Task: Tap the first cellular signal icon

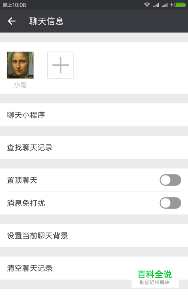Action: click(x=156, y=5)
